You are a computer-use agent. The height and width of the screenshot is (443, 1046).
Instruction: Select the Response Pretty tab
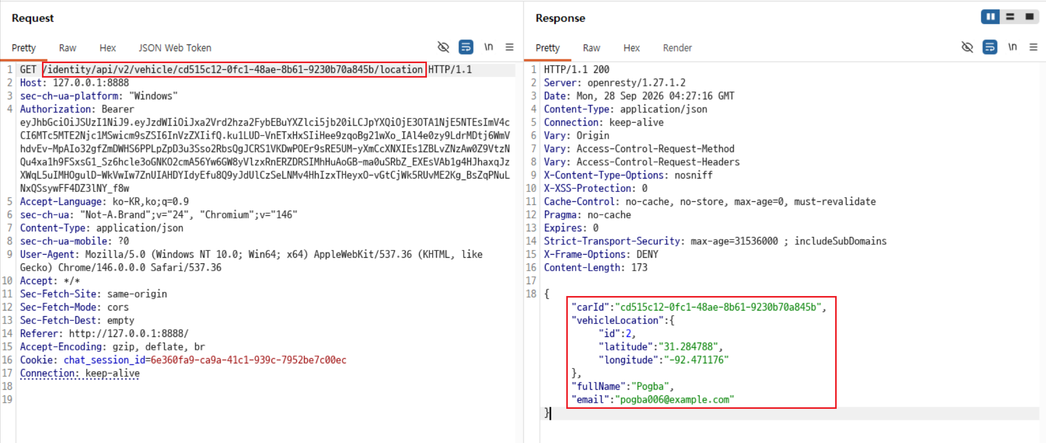(x=548, y=48)
